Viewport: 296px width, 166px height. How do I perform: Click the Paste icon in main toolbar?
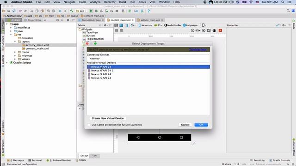tap(42, 11)
